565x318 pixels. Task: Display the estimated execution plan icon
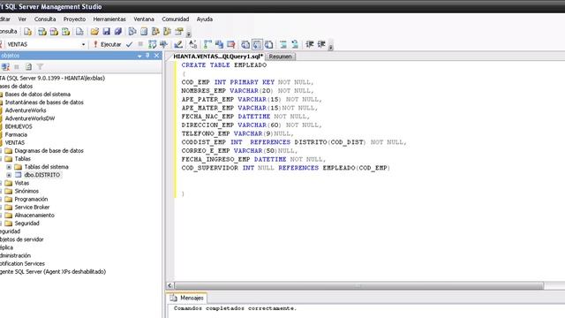tap(153, 44)
